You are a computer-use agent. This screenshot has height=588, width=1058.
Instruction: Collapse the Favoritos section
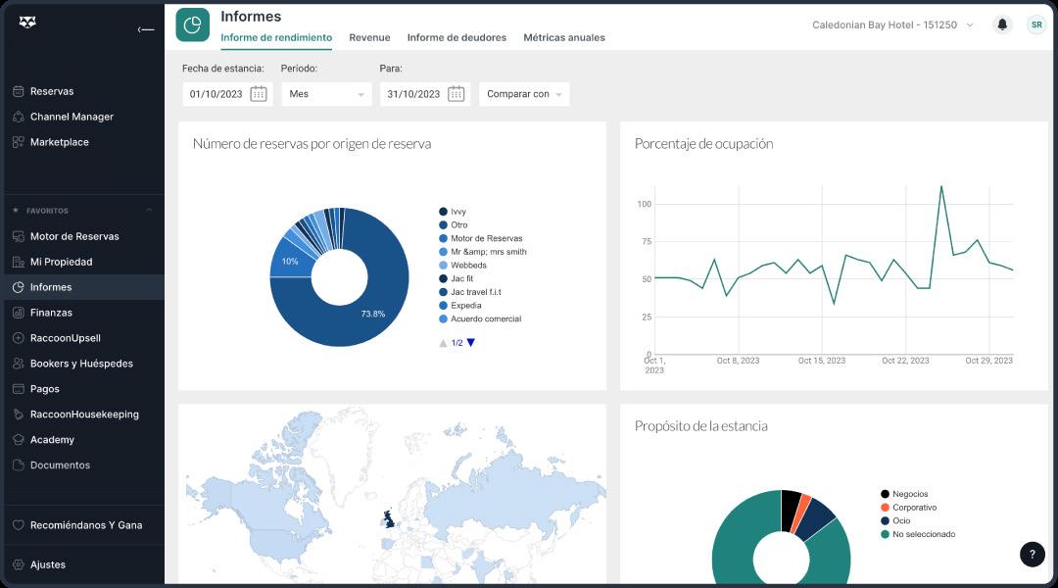149,211
